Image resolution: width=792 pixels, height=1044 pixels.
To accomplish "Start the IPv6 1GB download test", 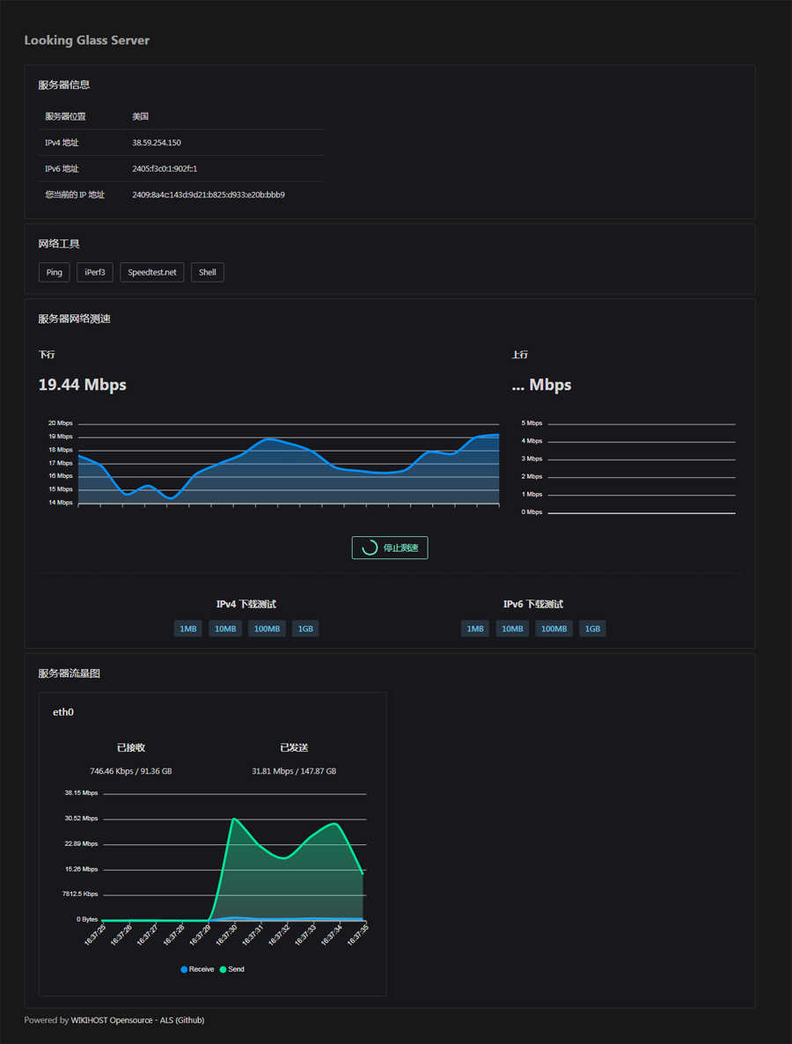I will click(592, 629).
